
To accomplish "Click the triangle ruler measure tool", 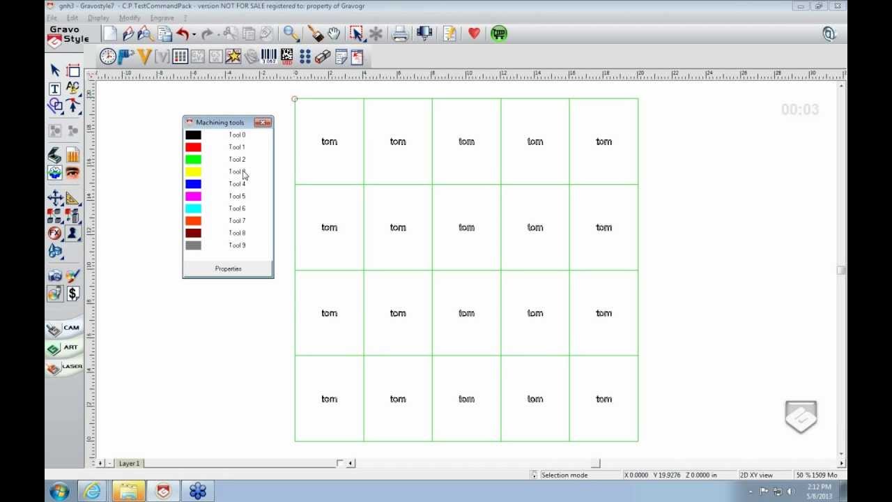I will (72, 199).
